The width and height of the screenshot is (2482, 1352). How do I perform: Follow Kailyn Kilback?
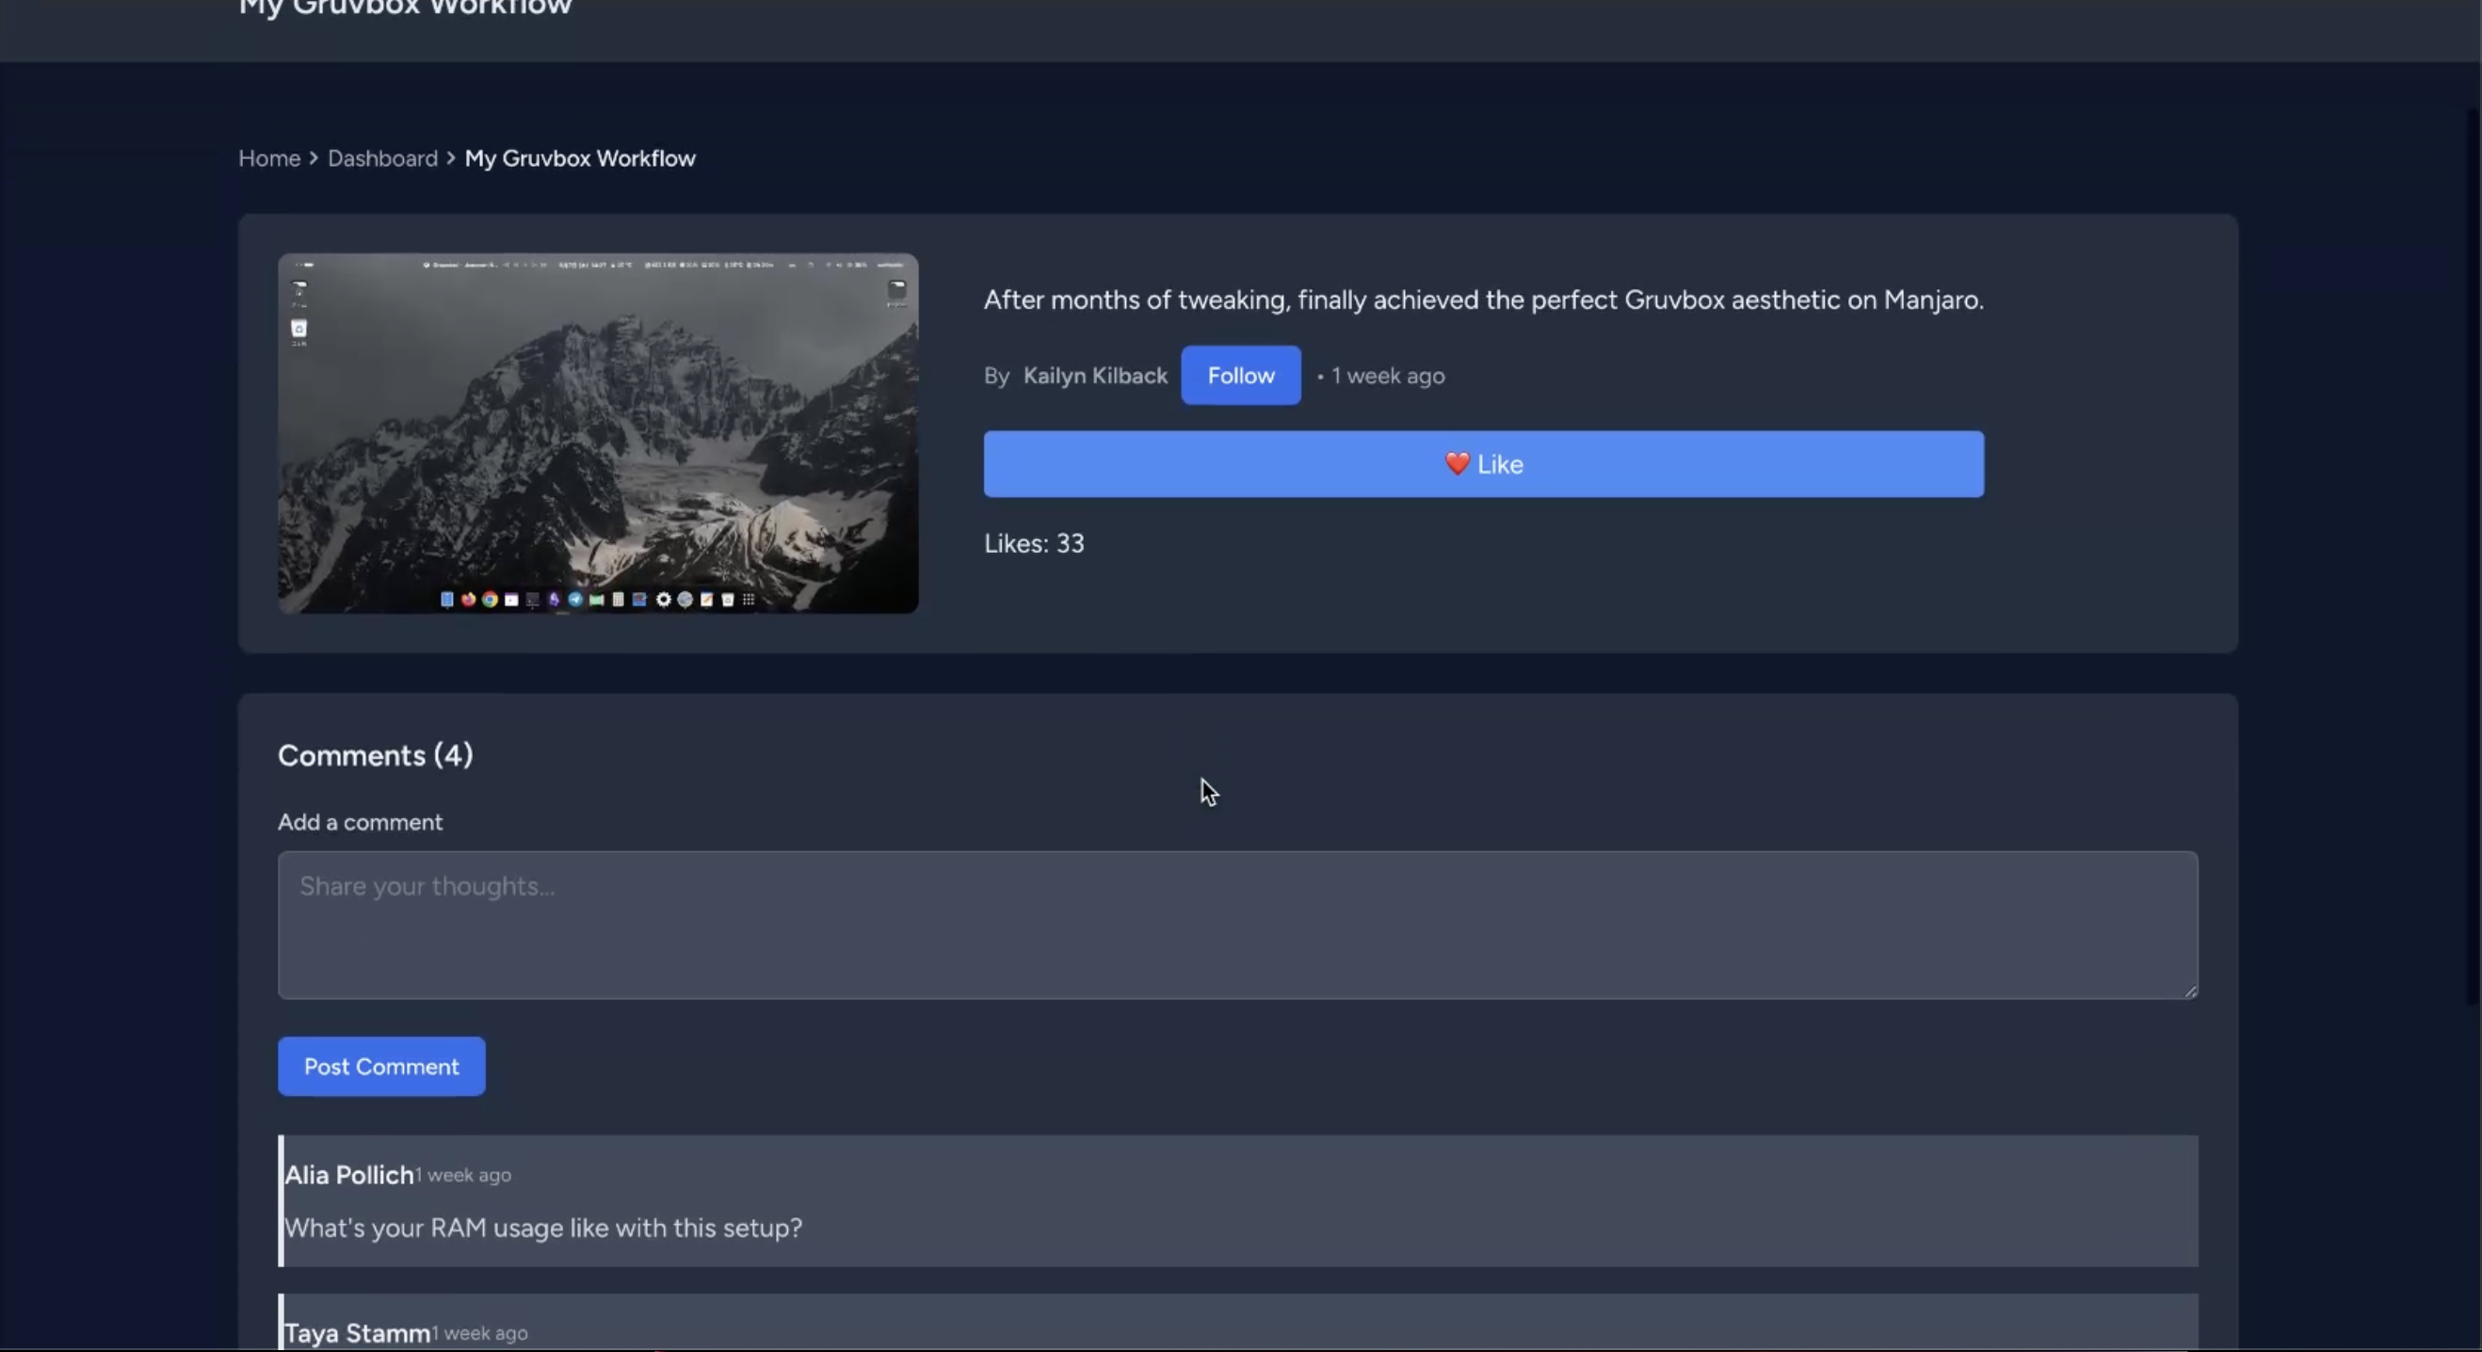[1240, 375]
